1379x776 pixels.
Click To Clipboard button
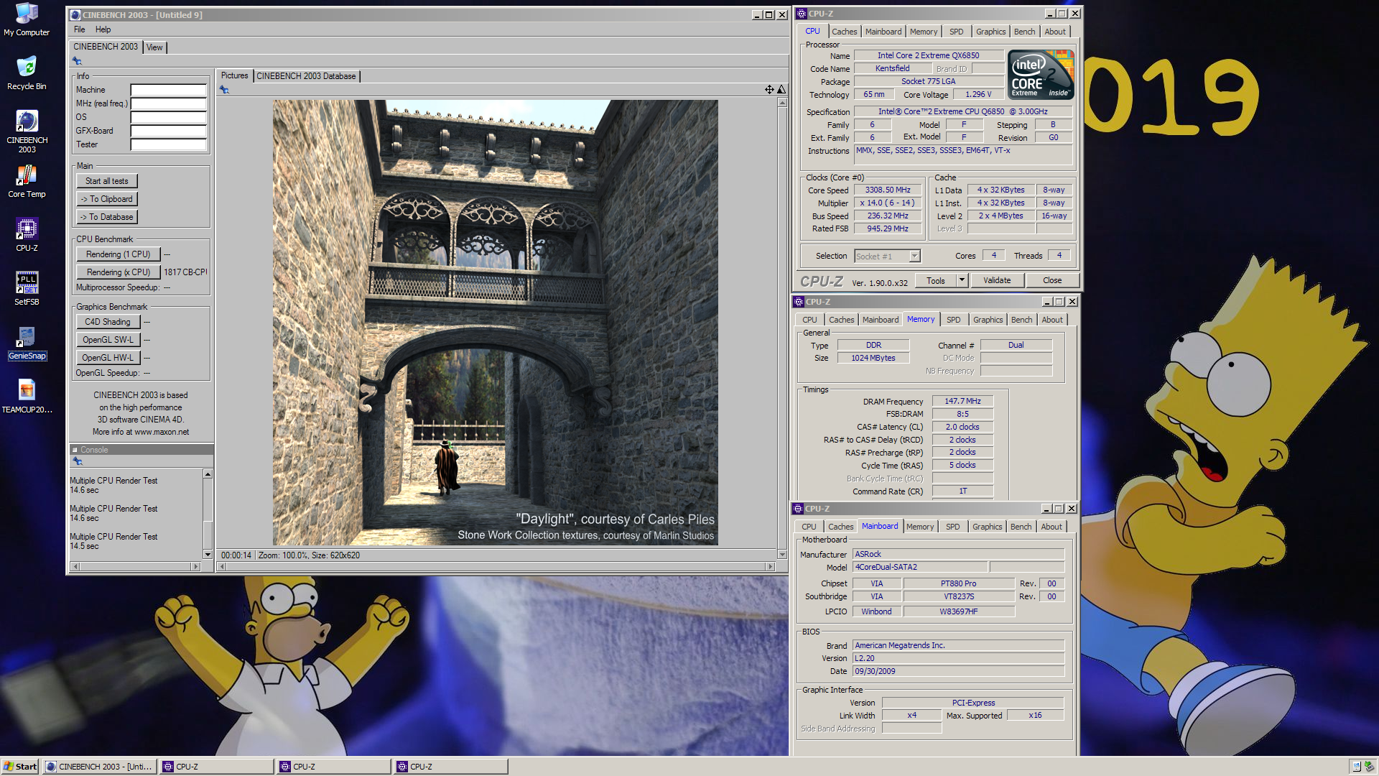coord(107,199)
